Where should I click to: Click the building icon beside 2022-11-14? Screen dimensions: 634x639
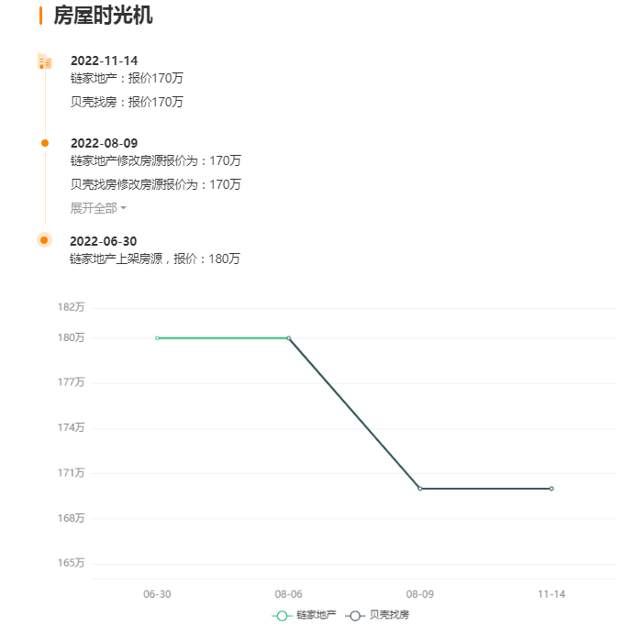[x=44, y=61]
